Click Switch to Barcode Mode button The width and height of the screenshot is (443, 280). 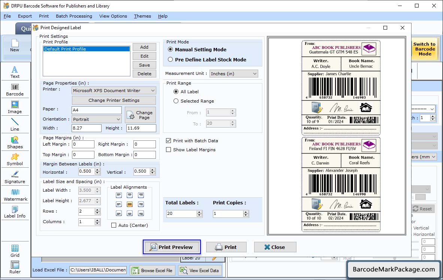(x=424, y=49)
